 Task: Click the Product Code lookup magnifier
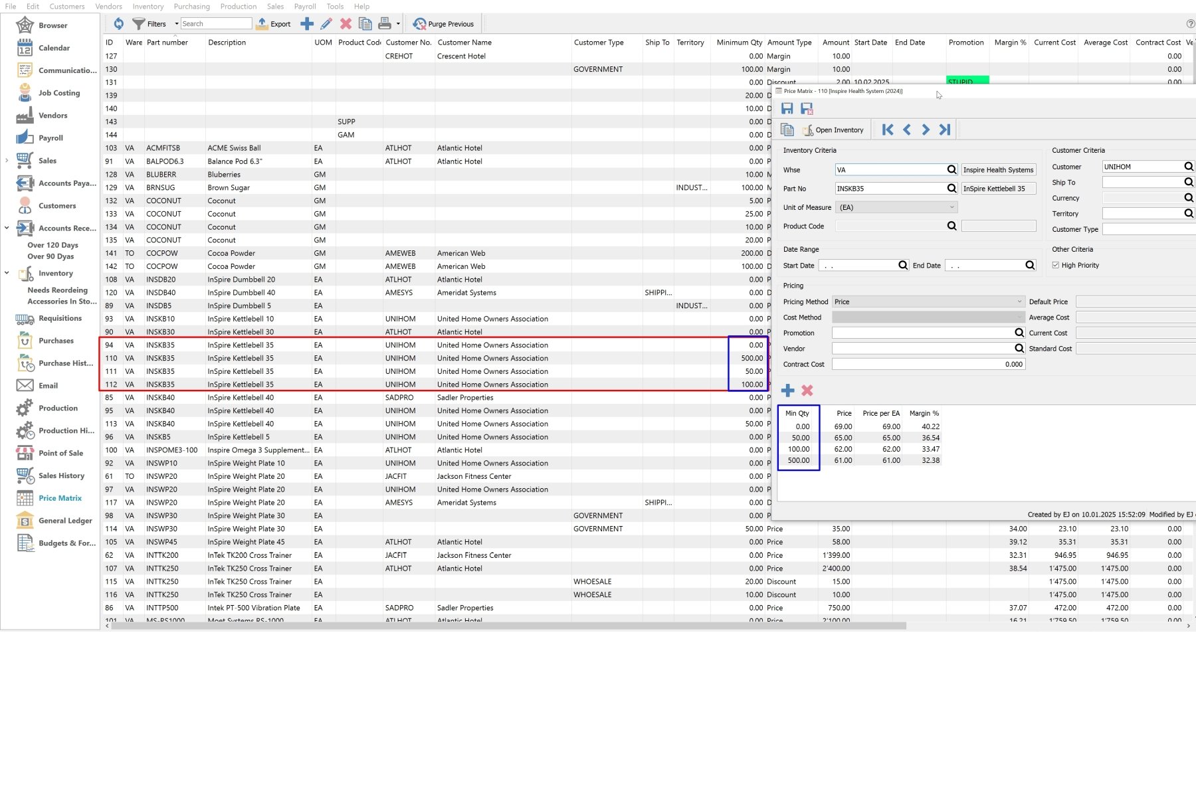951,226
